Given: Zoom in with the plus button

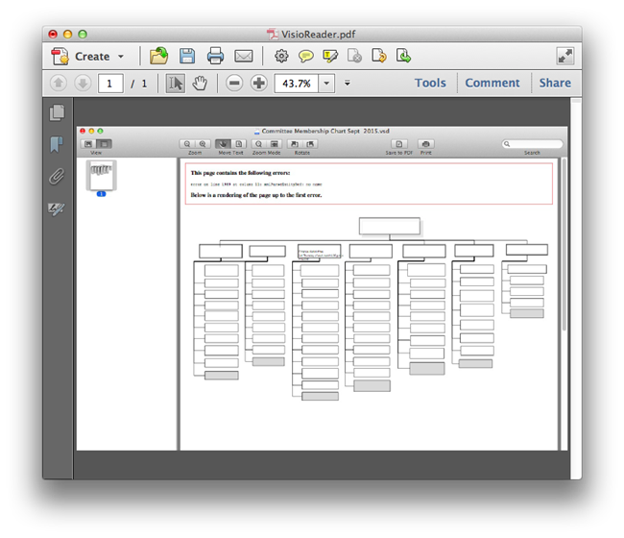Looking at the screenshot, I should 258,84.
